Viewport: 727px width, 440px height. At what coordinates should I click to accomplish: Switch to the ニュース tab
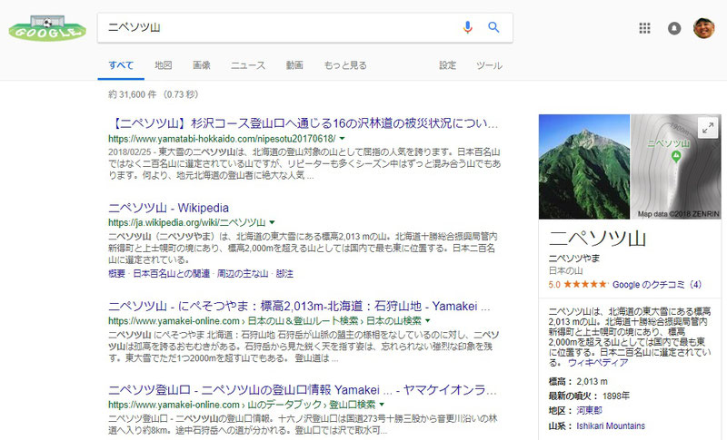(248, 65)
